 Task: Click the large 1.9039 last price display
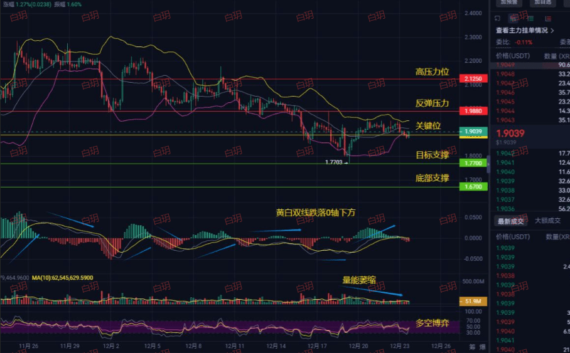point(510,134)
